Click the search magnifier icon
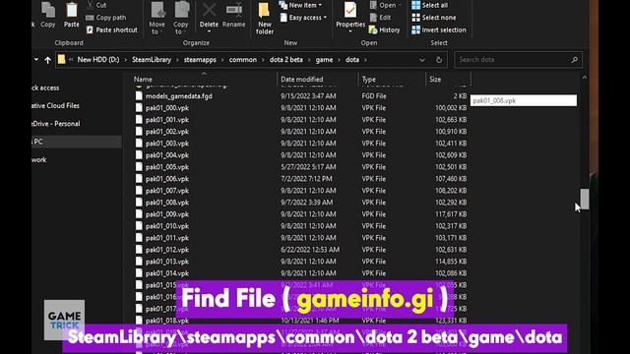The height and width of the screenshot is (354, 630). click(x=574, y=60)
